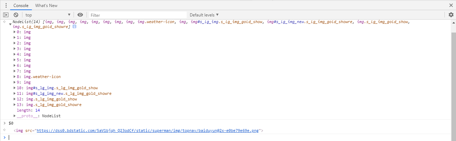Image resolution: width=456 pixels, height=141 pixels.
Task: Expand entry 8: img.weather-icon
Action: point(15,77)
